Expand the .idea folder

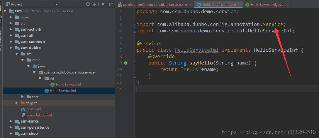click(11, 17)
